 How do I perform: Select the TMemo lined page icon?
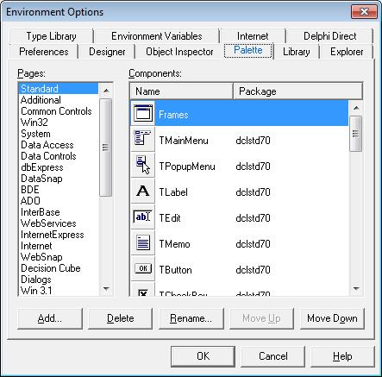143,242
